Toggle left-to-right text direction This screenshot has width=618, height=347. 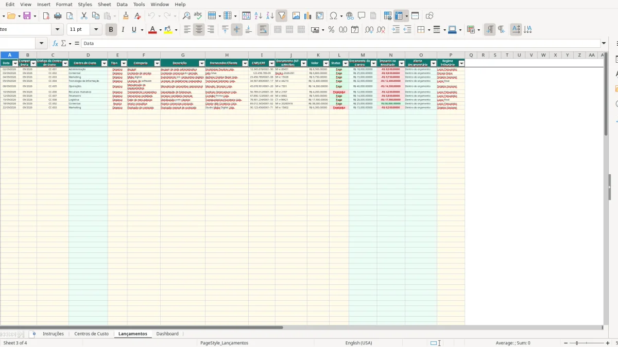click(x=490, y=30)
